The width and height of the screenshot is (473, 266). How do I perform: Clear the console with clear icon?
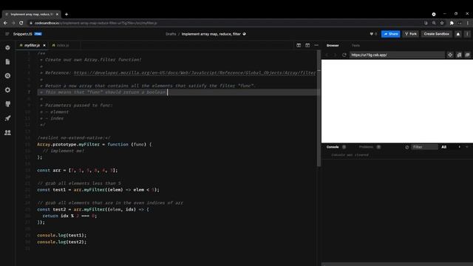406,147
